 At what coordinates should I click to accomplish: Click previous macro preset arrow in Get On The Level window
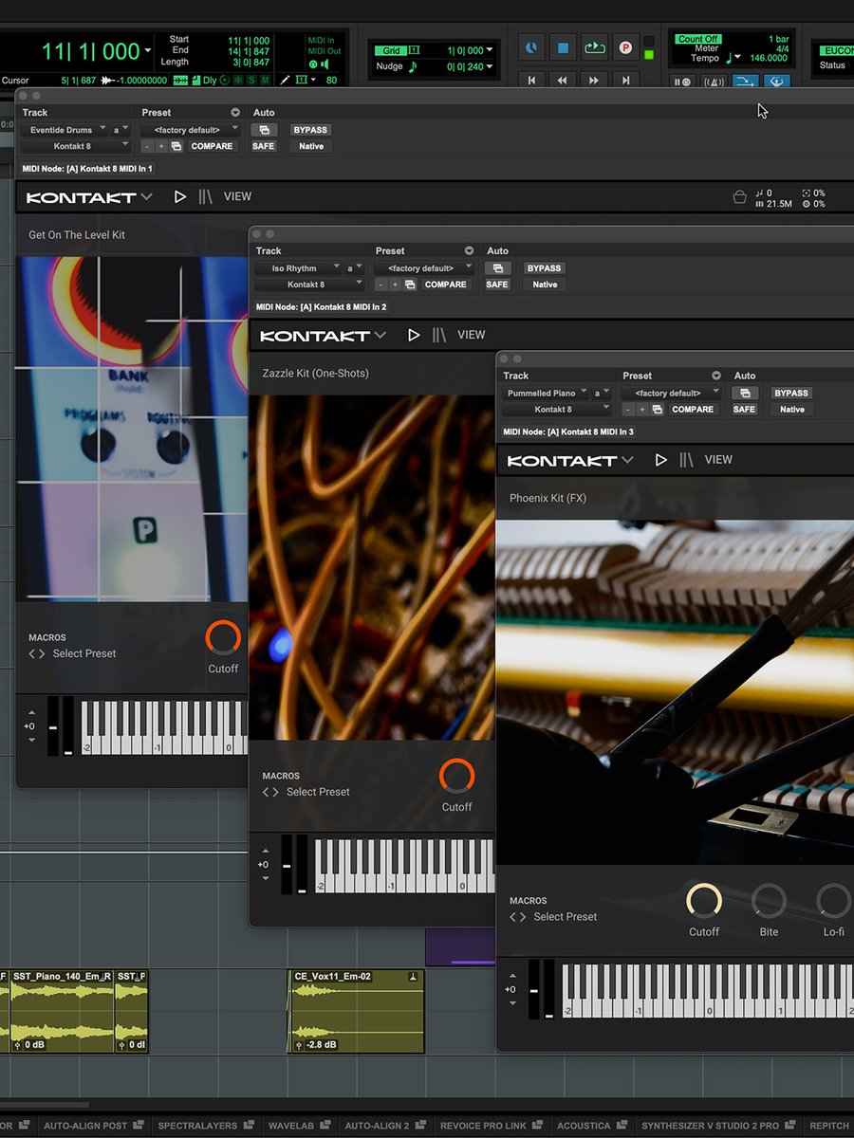click(x=31, y=654)
